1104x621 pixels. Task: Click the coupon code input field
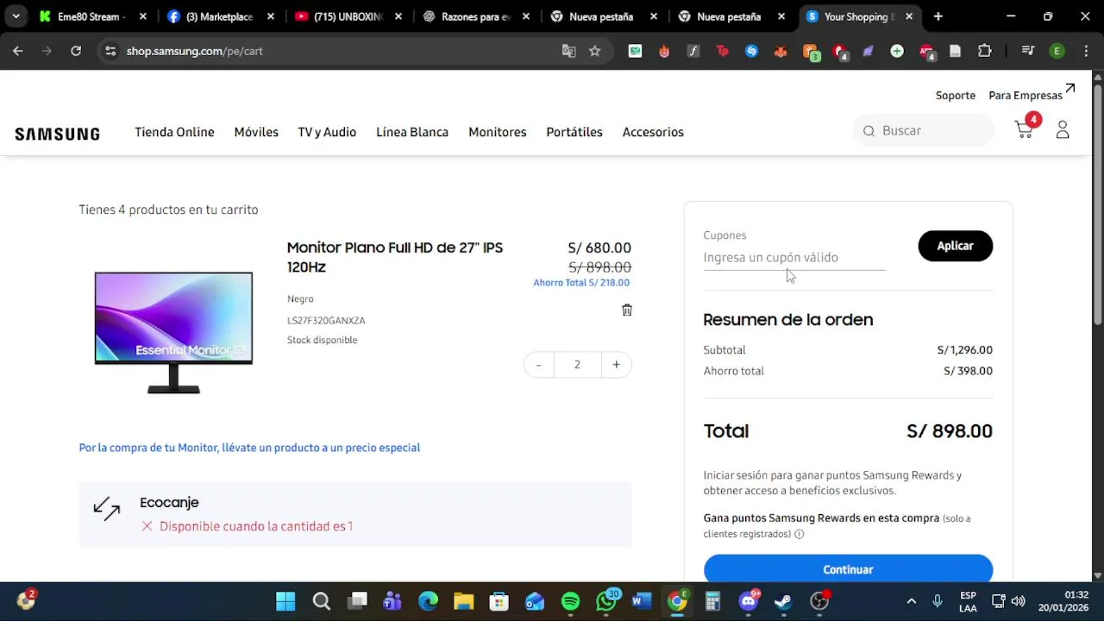(794, 257)
